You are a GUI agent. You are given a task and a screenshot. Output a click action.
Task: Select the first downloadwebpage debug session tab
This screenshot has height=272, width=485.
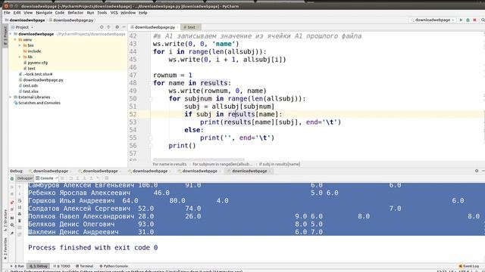point(51,171)
